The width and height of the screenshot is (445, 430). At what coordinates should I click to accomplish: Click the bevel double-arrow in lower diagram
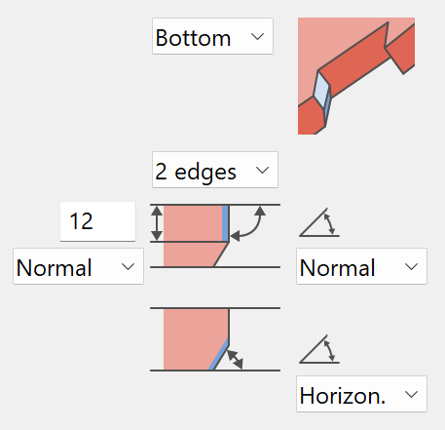coord(235,360)
